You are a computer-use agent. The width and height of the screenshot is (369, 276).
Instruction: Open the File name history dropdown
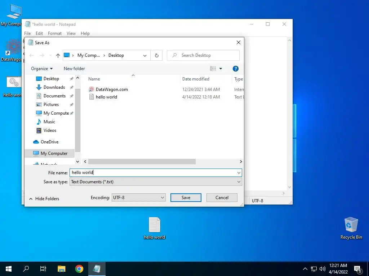(239, 173)
